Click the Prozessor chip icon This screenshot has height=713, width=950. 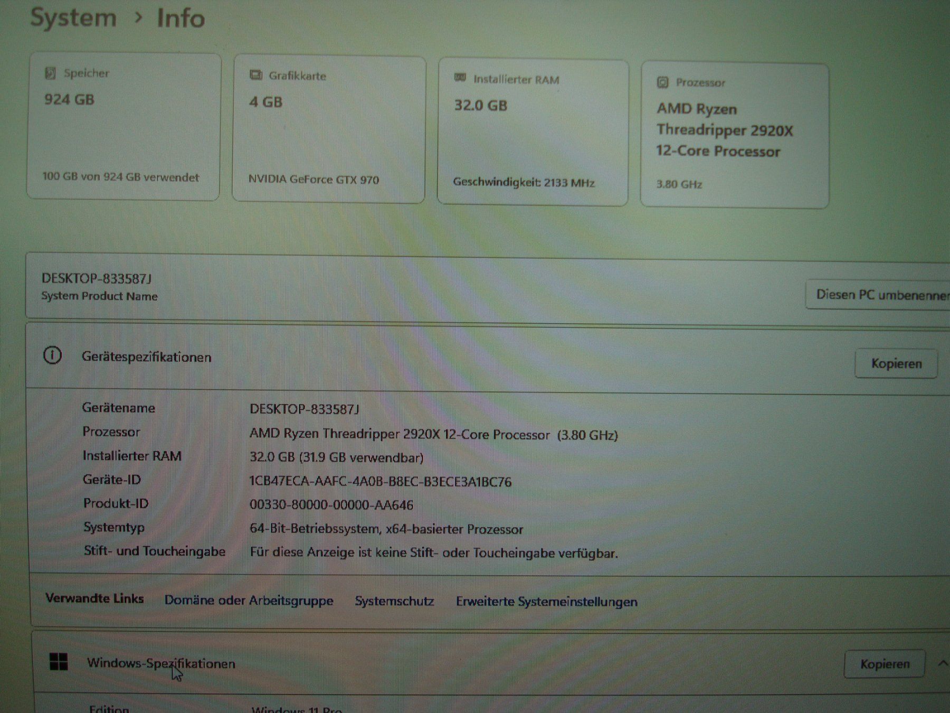click(662, 82)
